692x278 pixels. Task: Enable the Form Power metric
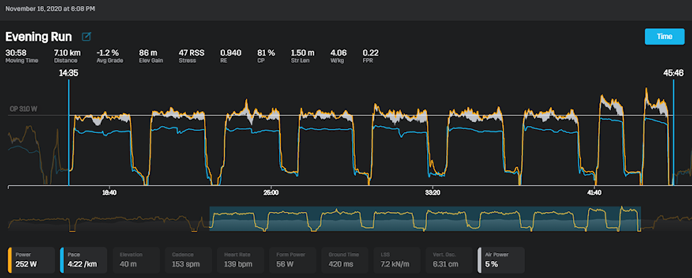point(292,260)
